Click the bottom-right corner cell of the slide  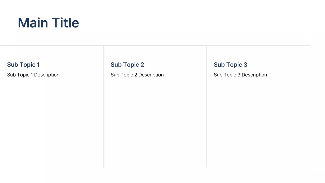318,176
